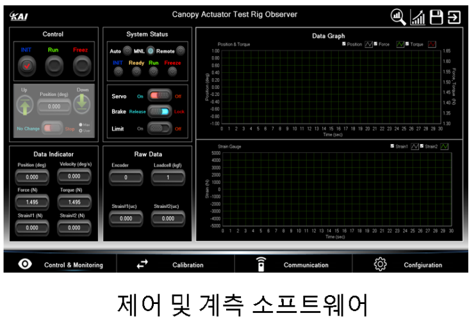Viewport: 476px width, 320px height.
Task: Click the swap arrows Calibration icon
Action: 142,264
